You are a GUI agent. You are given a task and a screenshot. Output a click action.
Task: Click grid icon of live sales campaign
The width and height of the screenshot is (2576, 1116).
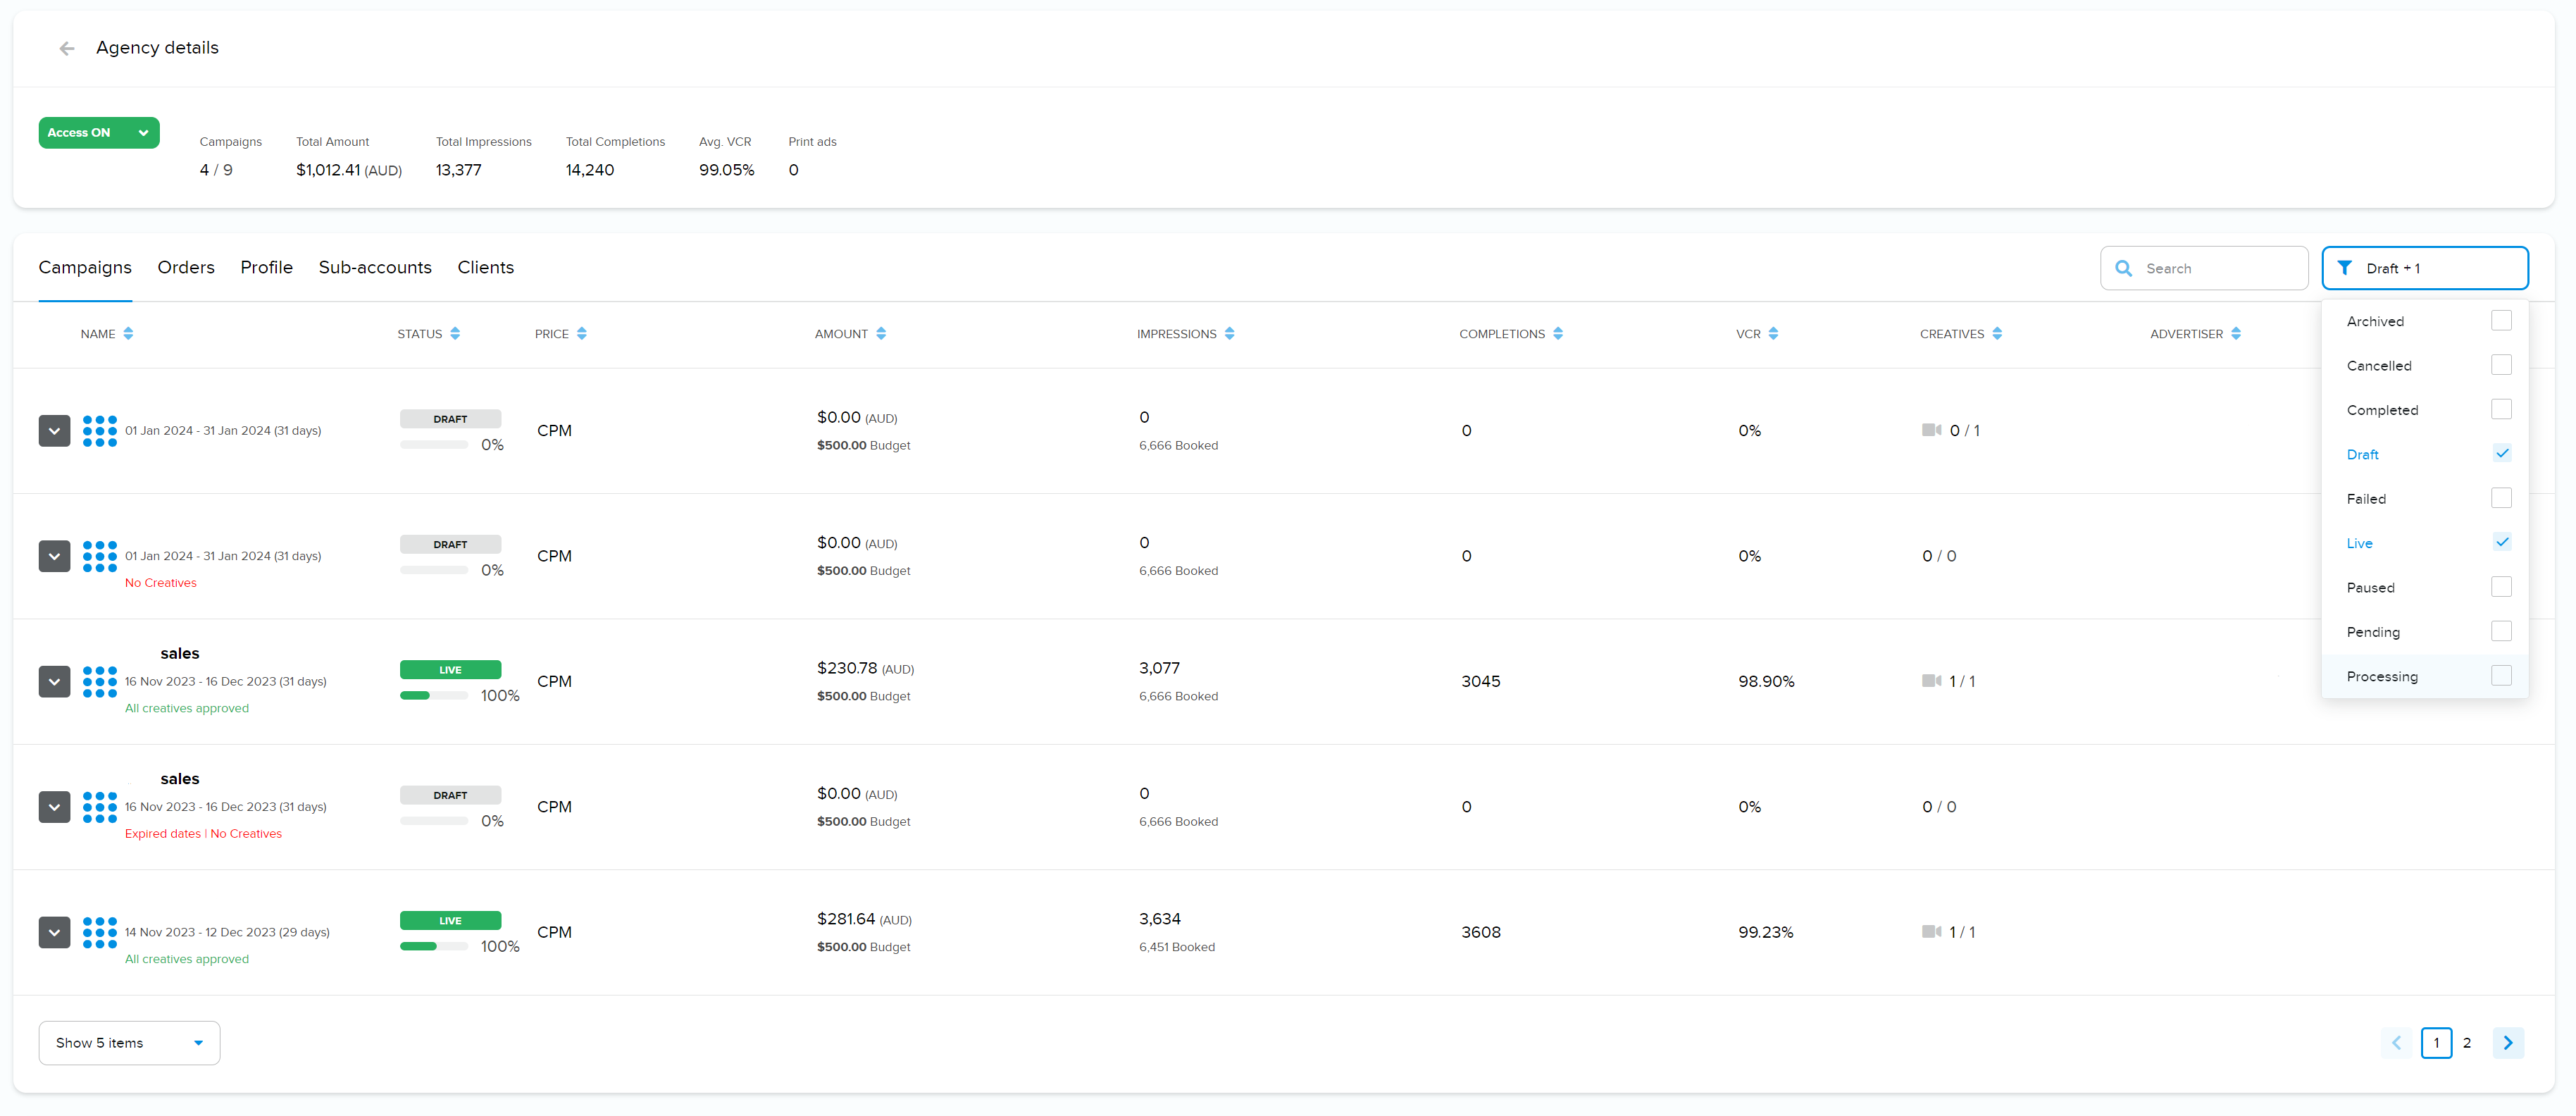click(x=100, y=682)
